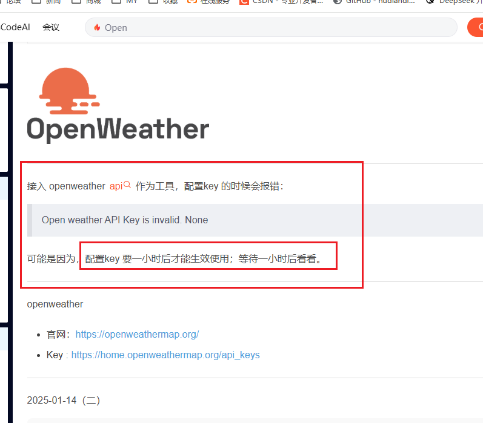This screenshot has height=423, width=483.
Task: Open the 会议 navigation item
Action: [x=51, y=27]
